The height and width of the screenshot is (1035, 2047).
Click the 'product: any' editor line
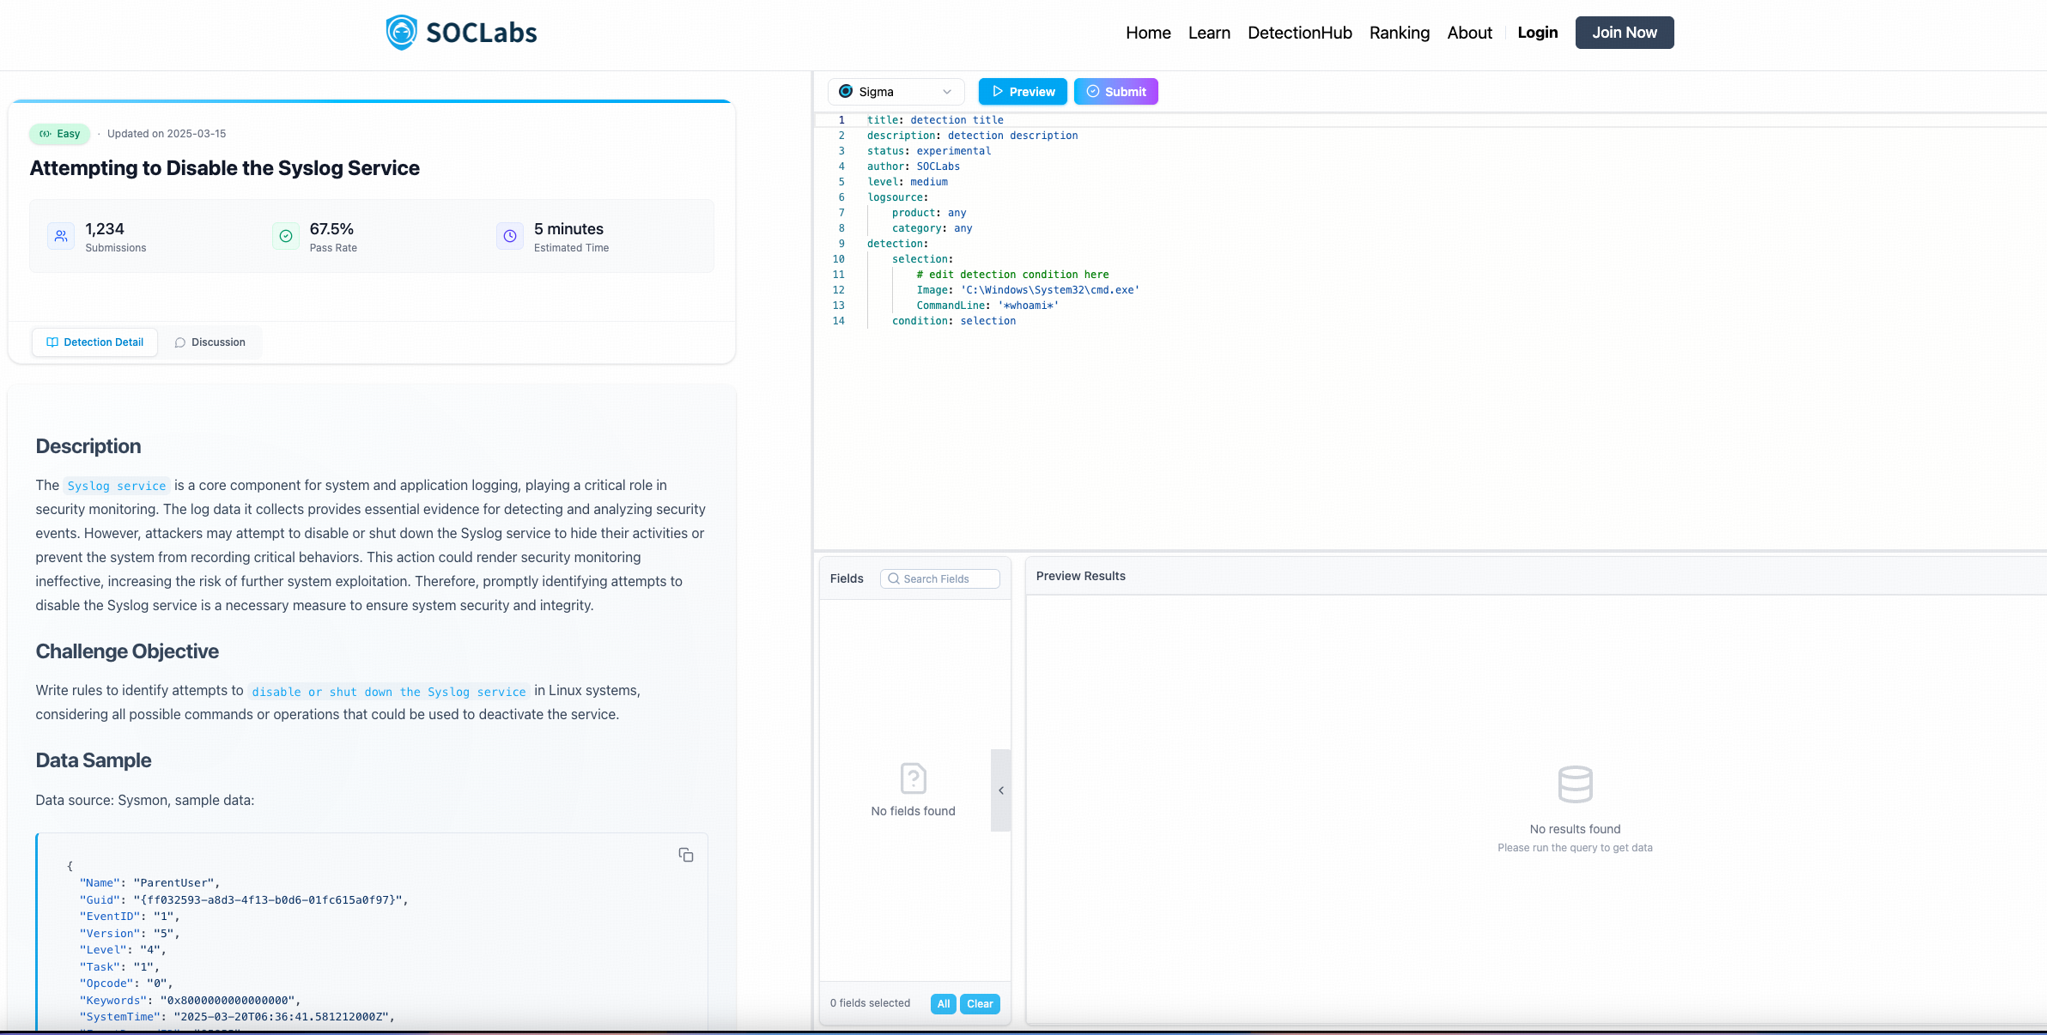[x=929, y=213]
